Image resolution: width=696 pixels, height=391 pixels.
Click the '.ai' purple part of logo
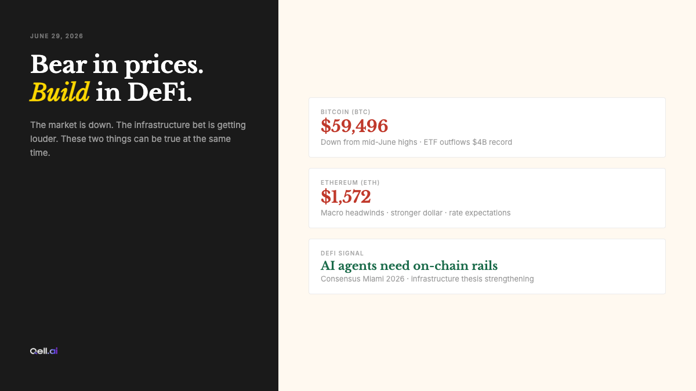pos(53,351)
